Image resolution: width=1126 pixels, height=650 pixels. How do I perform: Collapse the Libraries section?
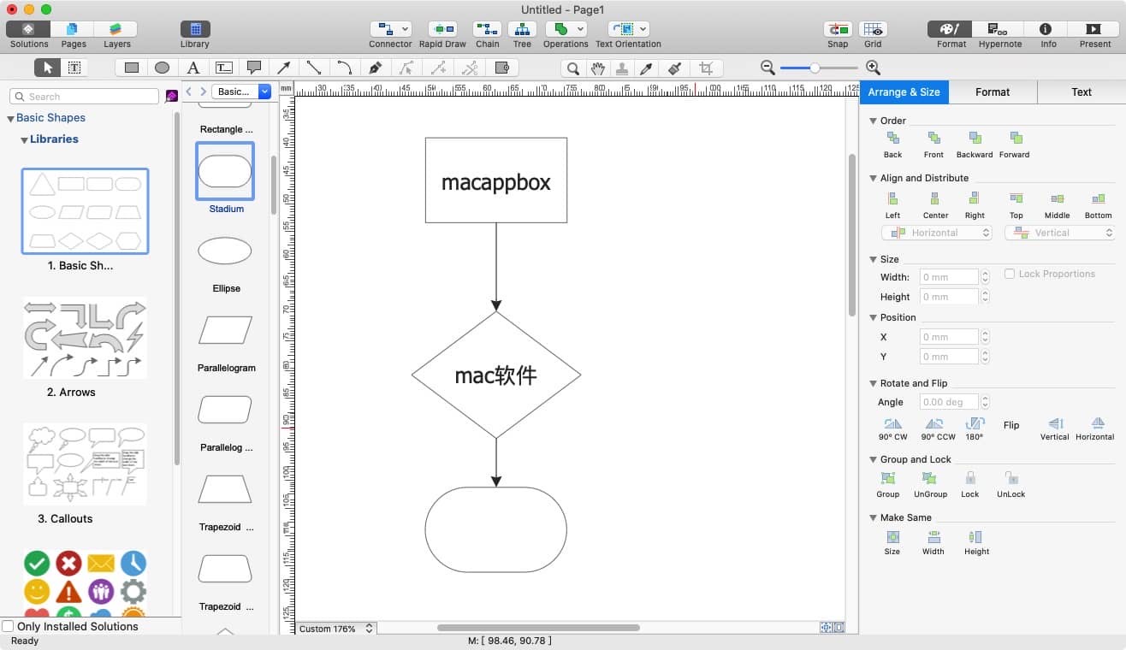pyautogui.click(x=24, y=140)
